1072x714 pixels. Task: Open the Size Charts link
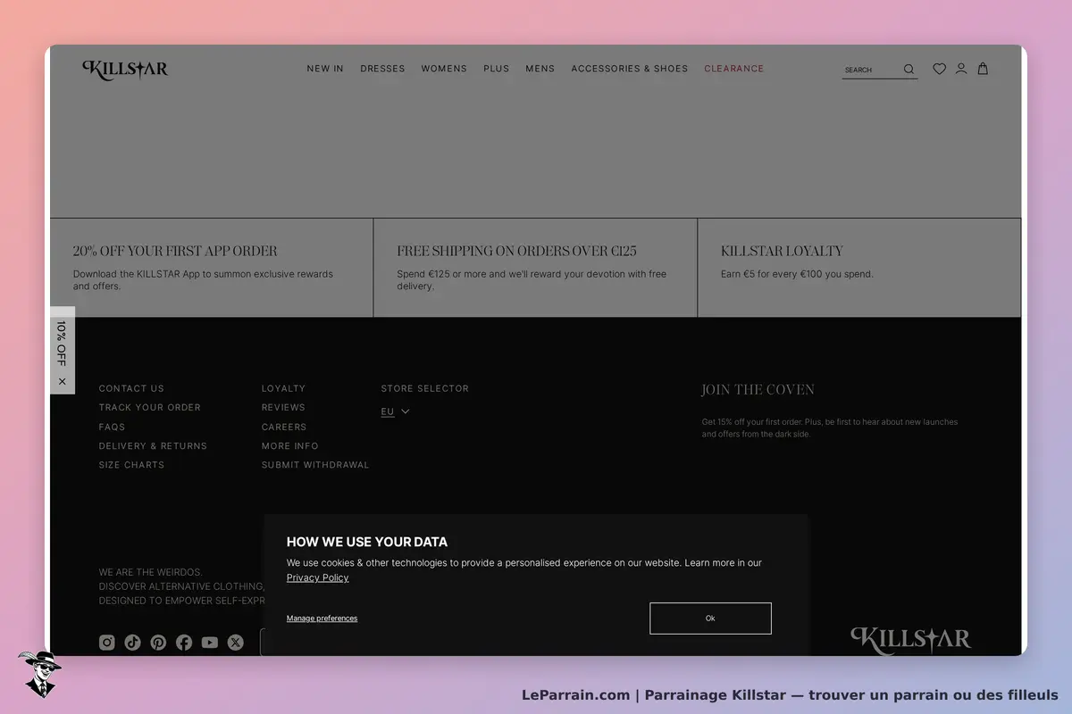coord(131,465)
